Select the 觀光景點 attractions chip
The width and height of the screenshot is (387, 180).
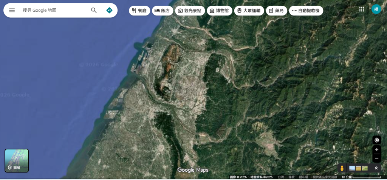point(190,11)
